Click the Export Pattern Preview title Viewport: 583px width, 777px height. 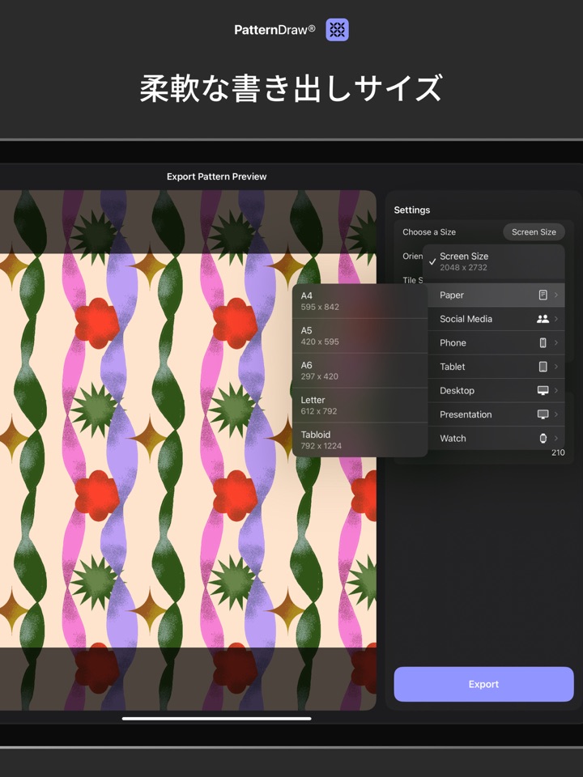tap(217, 176)
